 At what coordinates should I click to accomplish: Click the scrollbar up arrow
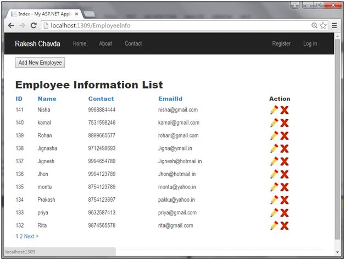pos(337,36)
